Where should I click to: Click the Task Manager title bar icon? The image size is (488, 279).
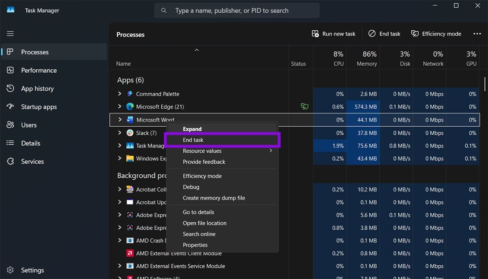[x=11, y=10]
